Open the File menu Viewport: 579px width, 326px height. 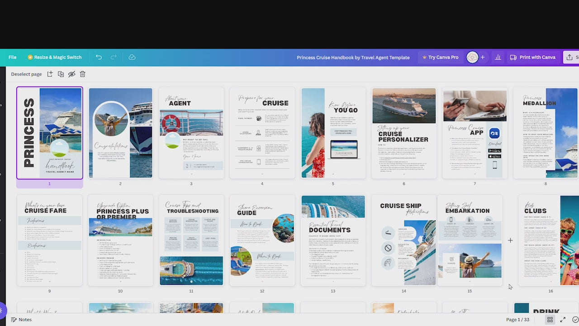12,58
